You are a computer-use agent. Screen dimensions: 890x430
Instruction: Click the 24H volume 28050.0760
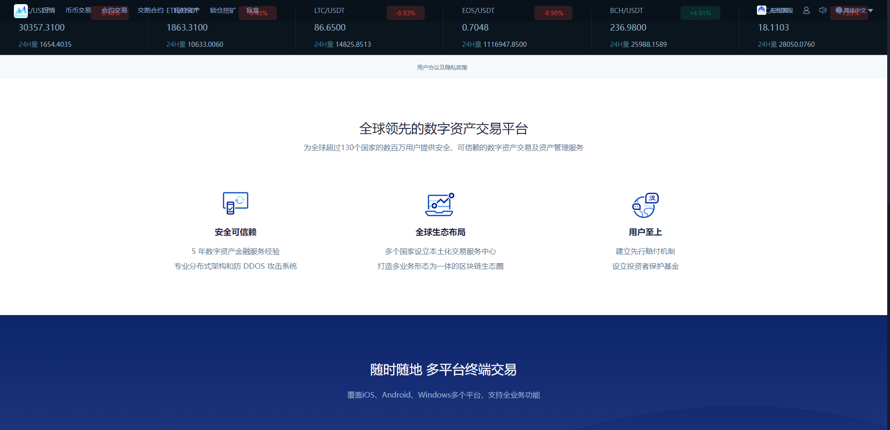[797, 44]
